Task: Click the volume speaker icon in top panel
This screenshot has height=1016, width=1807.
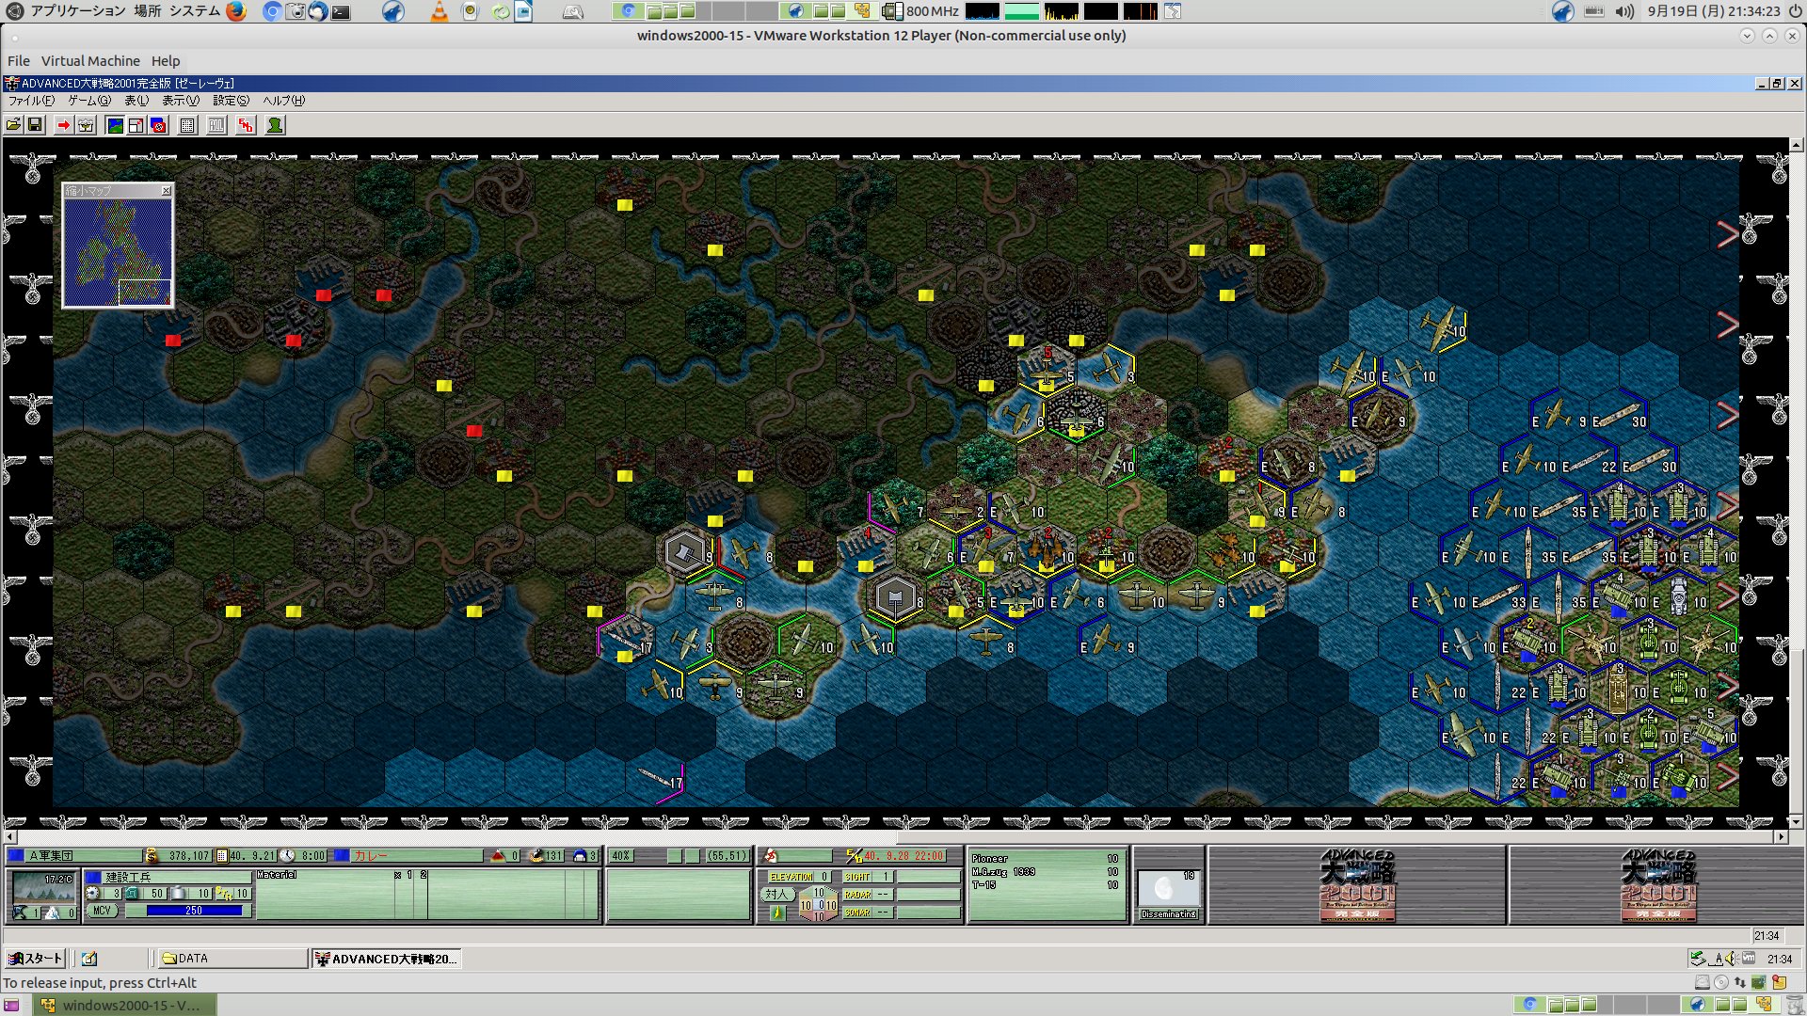Action: click(1624, 11)
